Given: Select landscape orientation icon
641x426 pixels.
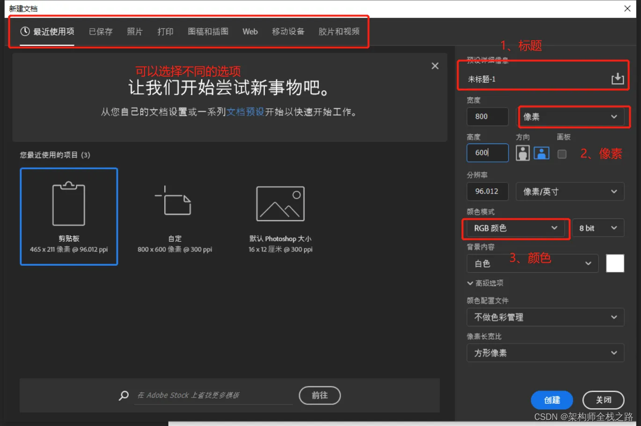Looking at the screenshot, I should coord(541,153).
